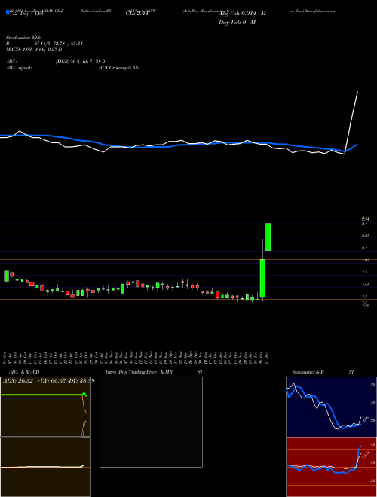The height and width of the screenshot is (497, 377).
Task: Click the 'BUY Growing @ 5%' signal text
Action: click(118, 68)
